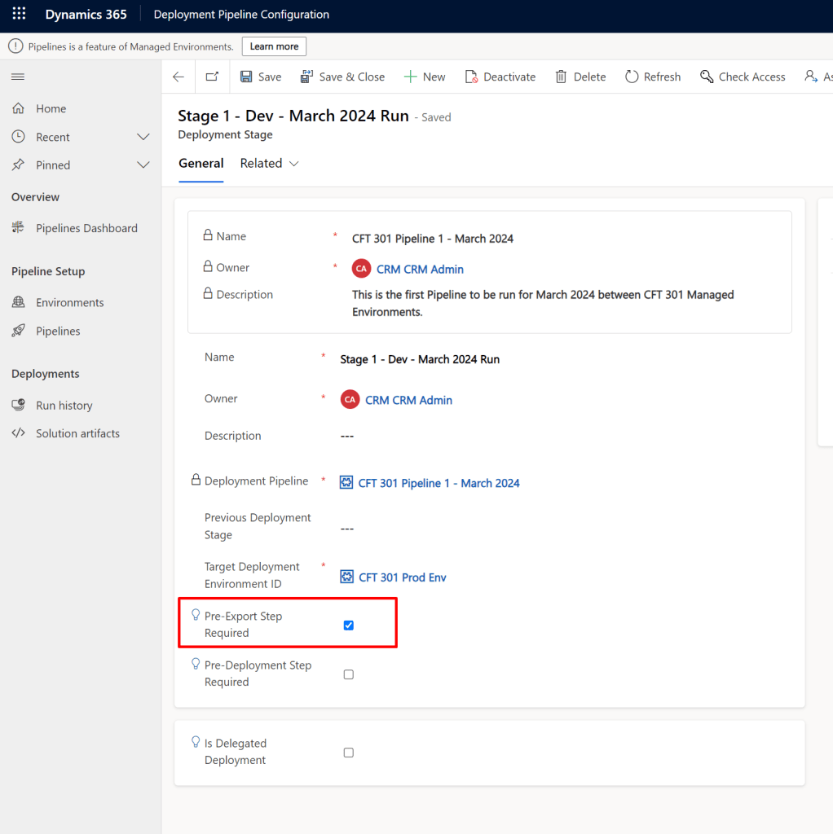Switch to the General tab
This screenshot has height=834, width=833.
(x=201, y=163)
